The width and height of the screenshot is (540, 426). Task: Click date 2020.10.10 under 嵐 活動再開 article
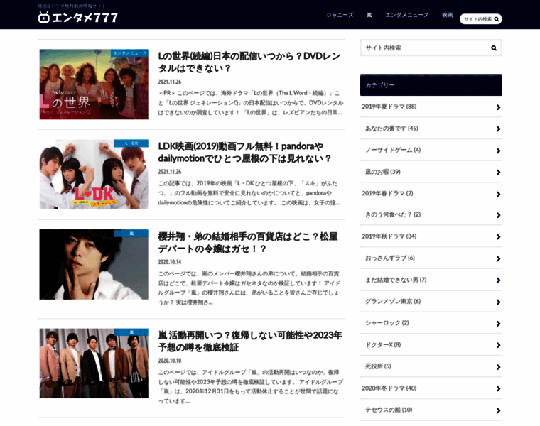(x=169, y=361)
